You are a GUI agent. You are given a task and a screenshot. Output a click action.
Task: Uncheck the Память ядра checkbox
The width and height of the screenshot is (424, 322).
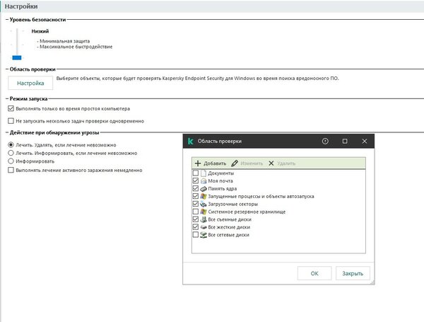196,188
